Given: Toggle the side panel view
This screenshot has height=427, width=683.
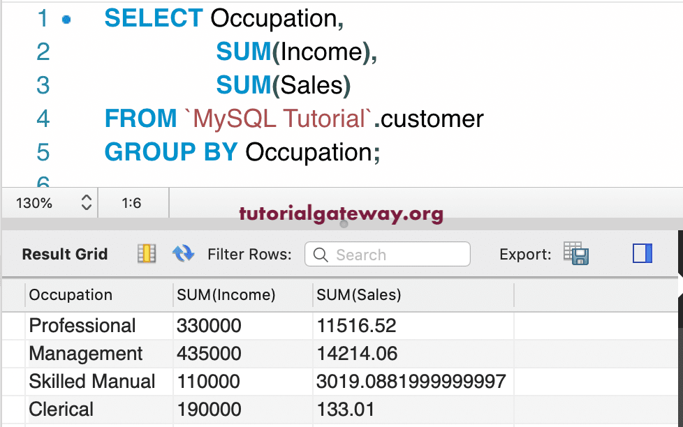Looking at the screenshot, I should point(640,253).
